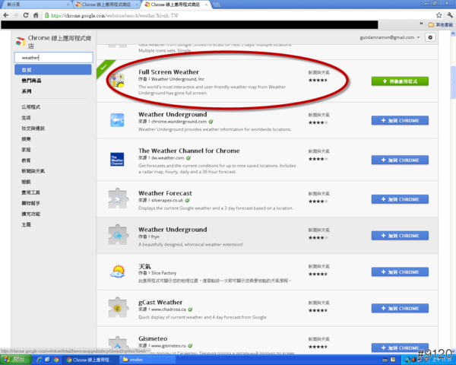The height and width of the screenshot is (365, 456).
Task: Add The Weather Channel to Chrome
Action: tap(400, 160)
